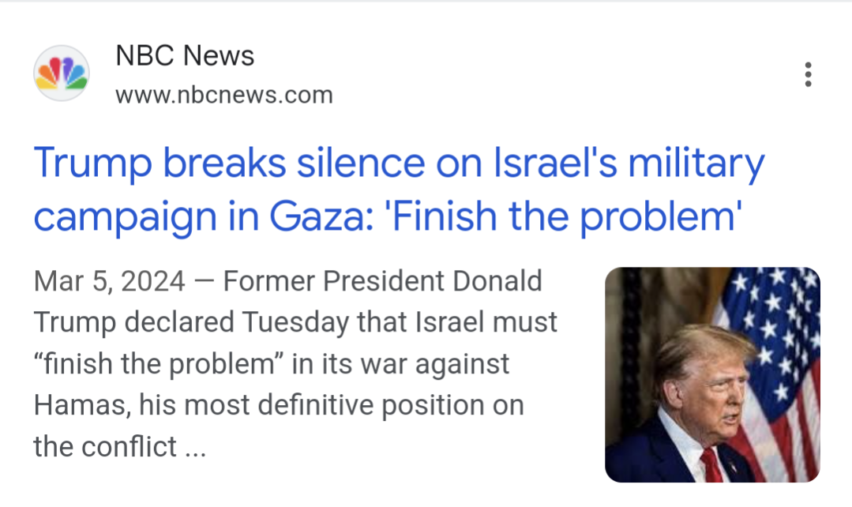Click the 'Mar 5, 2024' date text
Image resolution: width=852 pixels, height=507 pixels.
tap(110, 281)
